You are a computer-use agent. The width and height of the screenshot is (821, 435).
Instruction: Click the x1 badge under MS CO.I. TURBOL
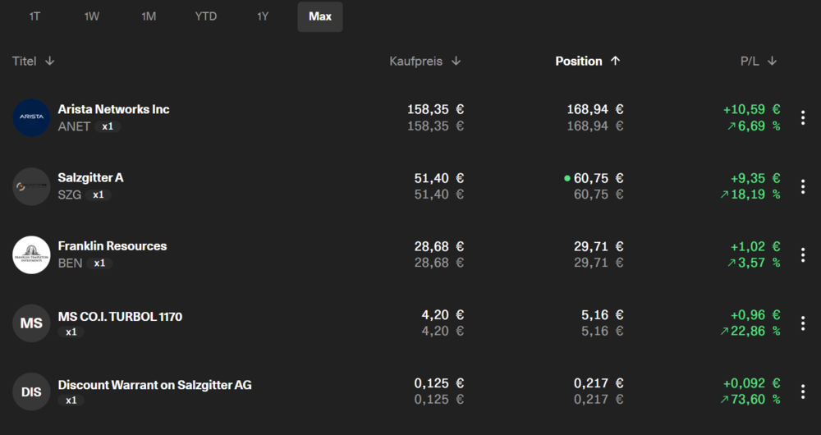coord(71,332)
